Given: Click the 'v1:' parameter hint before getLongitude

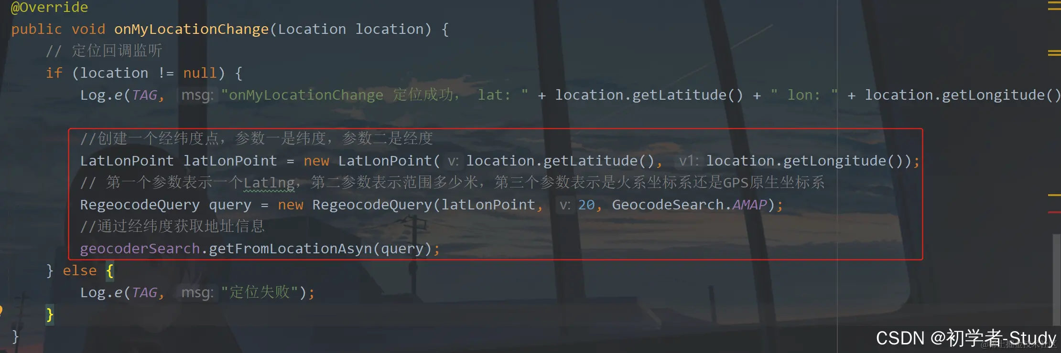Looking at the screenshot, I should click(688, 161).
